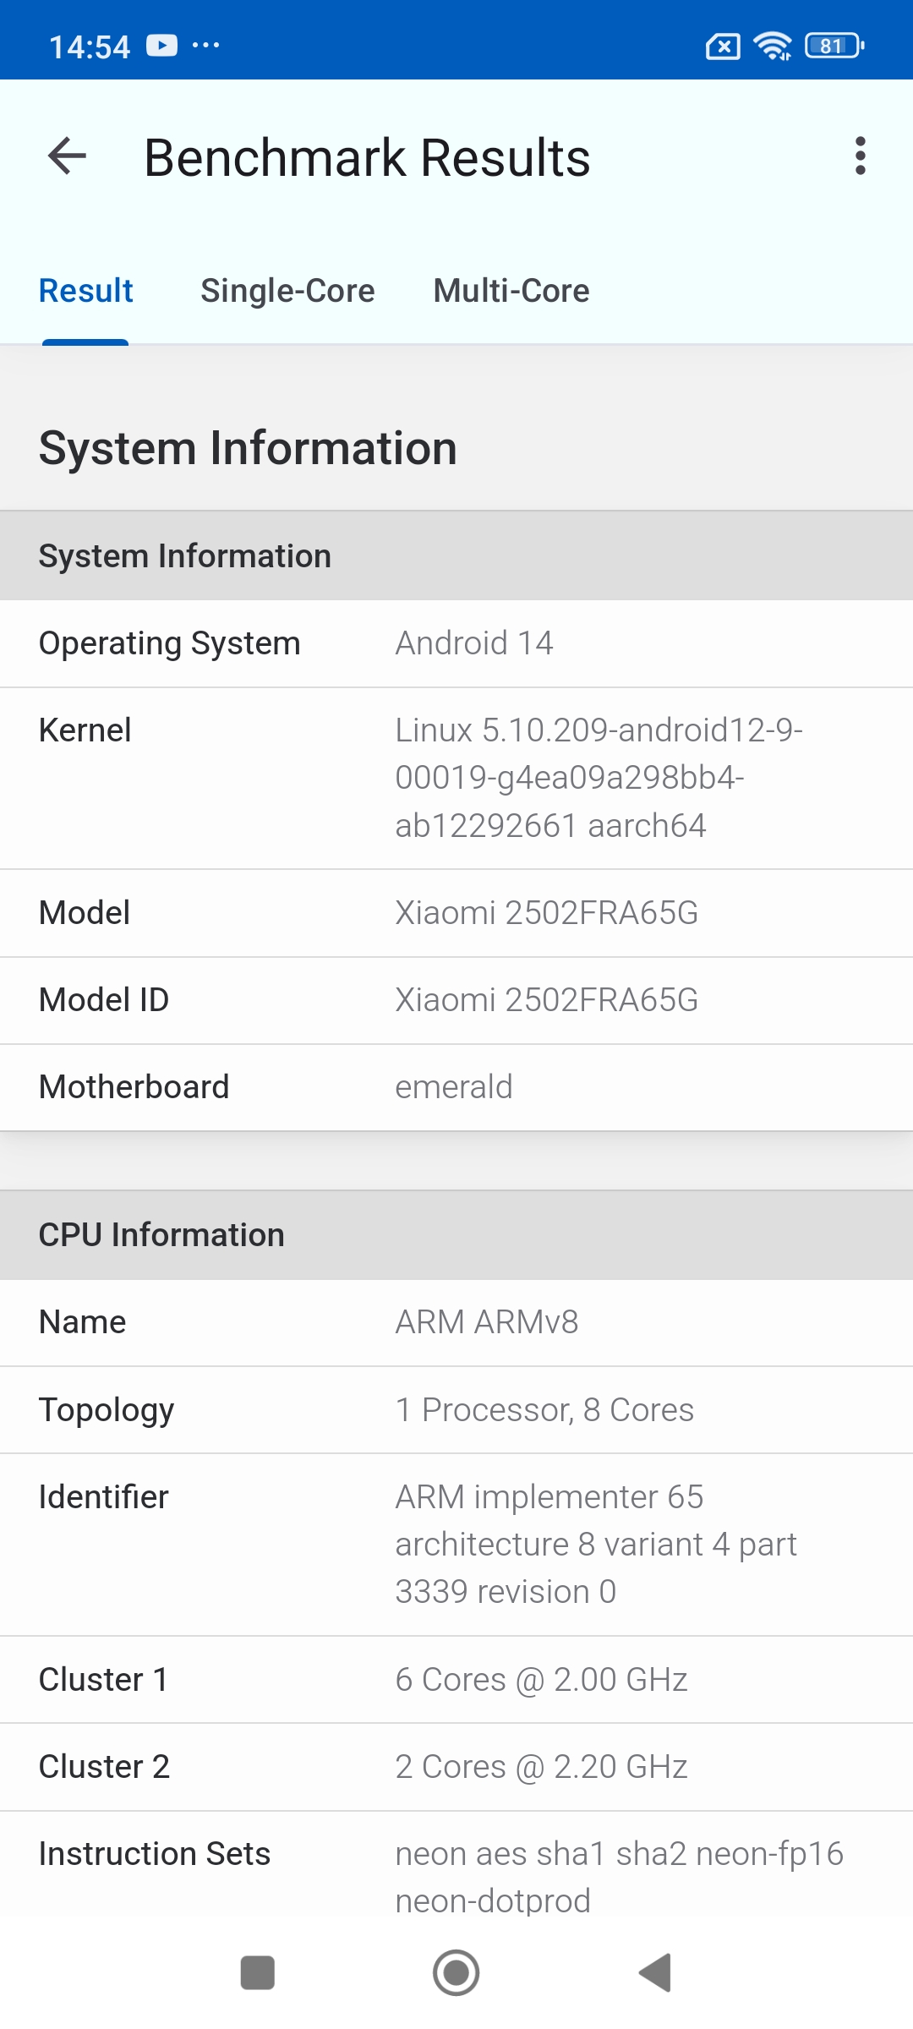Tap the Kernel version row

456,778
